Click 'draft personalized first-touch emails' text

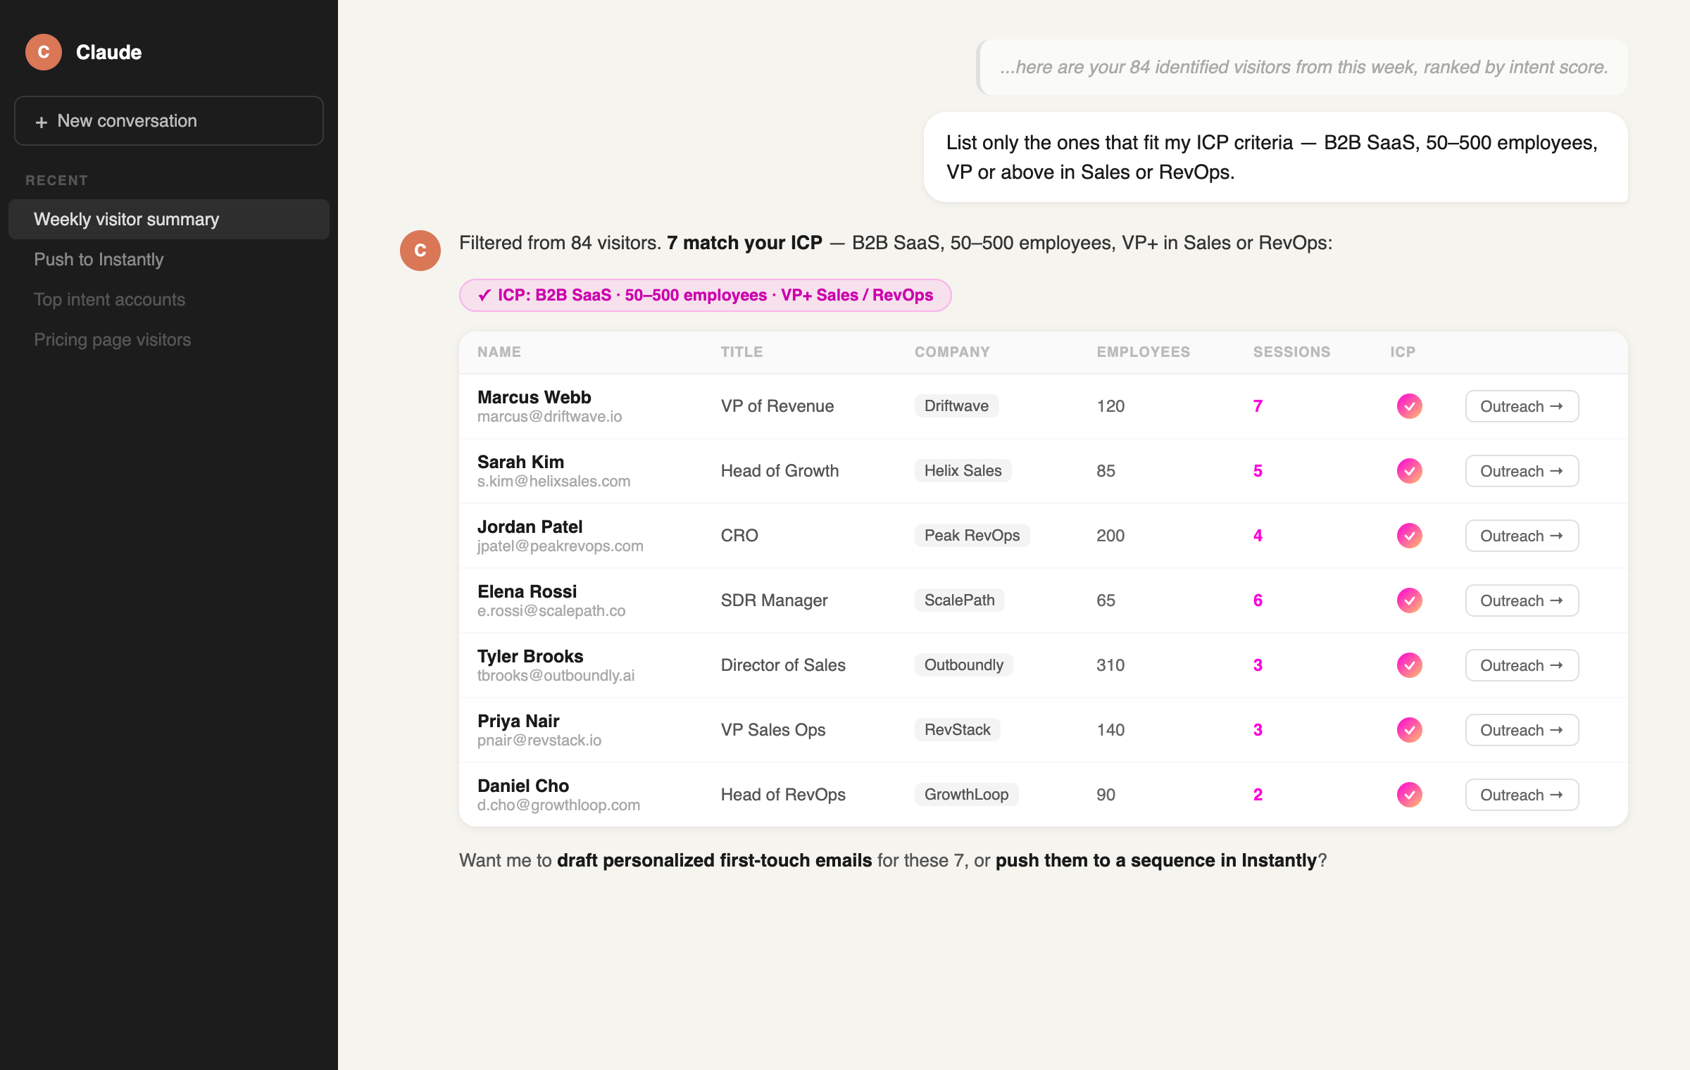[714, 860]
